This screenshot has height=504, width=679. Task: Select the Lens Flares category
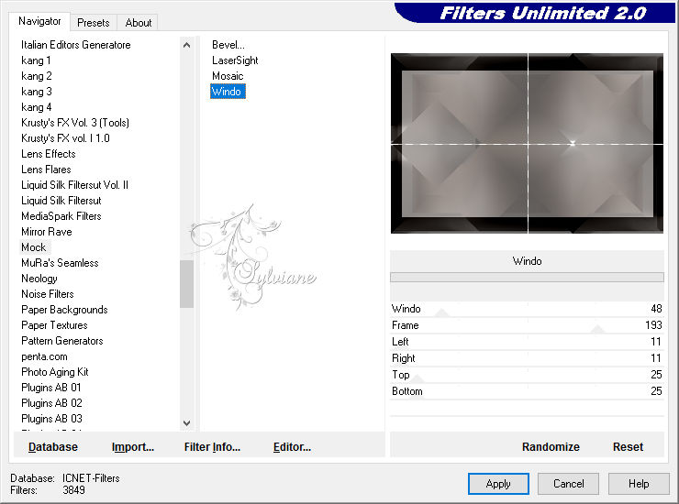point(46,170)
